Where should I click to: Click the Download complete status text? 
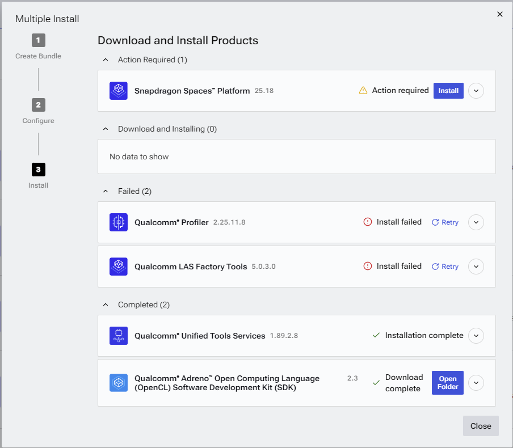[x=404, y=383]
